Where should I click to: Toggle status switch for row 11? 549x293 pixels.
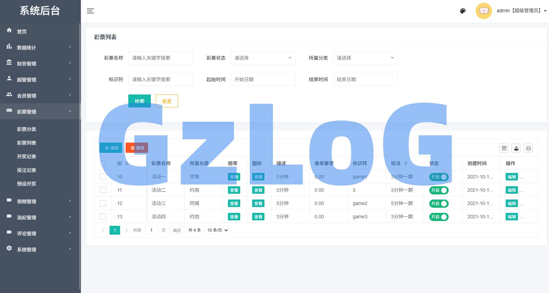click(439, 190)
